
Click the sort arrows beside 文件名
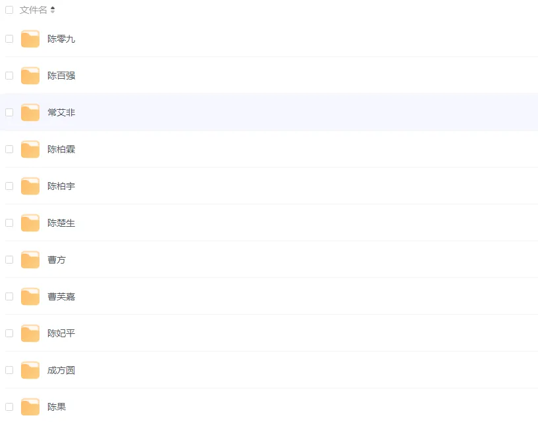[x=53, y=10]
